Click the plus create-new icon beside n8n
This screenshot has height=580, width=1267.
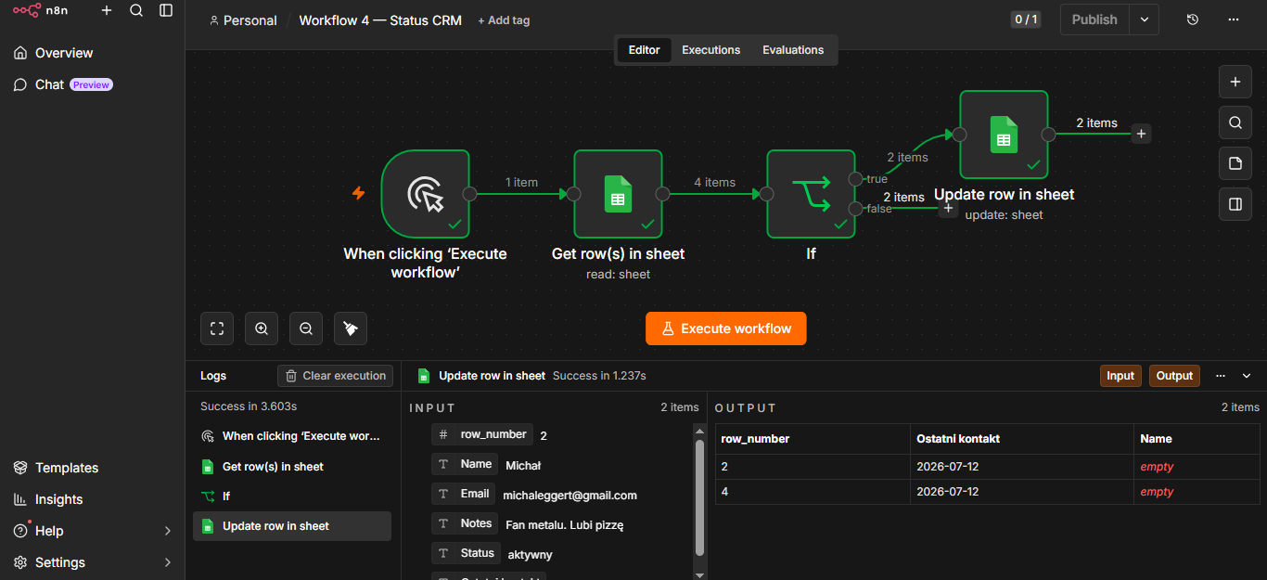click(x=107, y=10)
